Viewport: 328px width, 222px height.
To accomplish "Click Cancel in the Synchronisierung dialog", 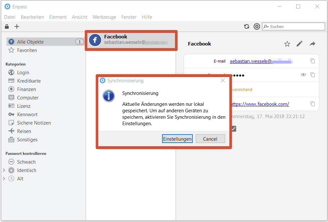I will (x=210, y=139).
